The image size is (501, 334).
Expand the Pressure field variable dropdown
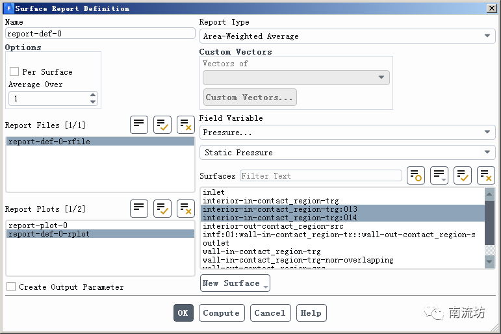click(x=347, y=133)
